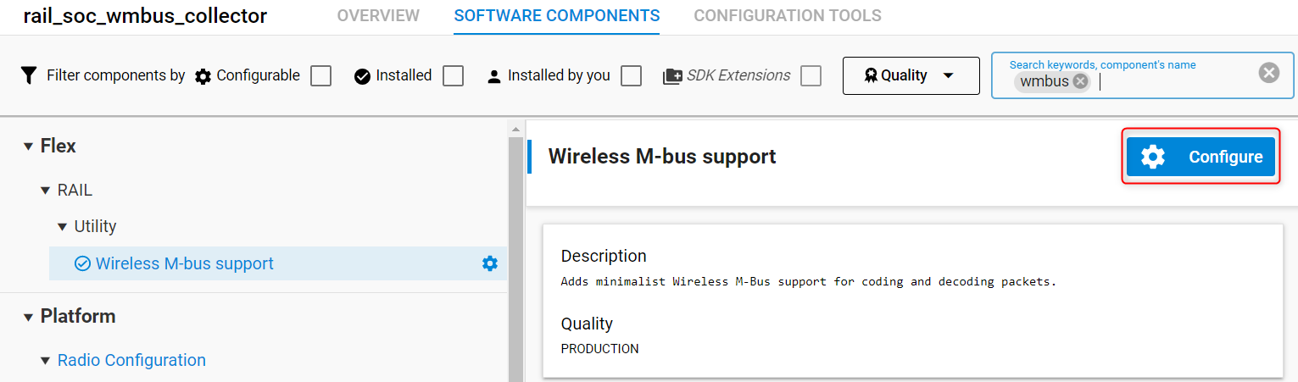Image resolution: width=1298 pixels, height=382 pixels.
Task: Clear the search field with X icon
Action: tap(1268, 73)
